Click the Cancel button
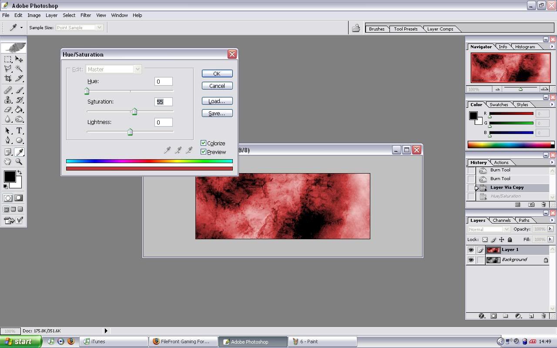557x348 pixels. click(217, 86)
